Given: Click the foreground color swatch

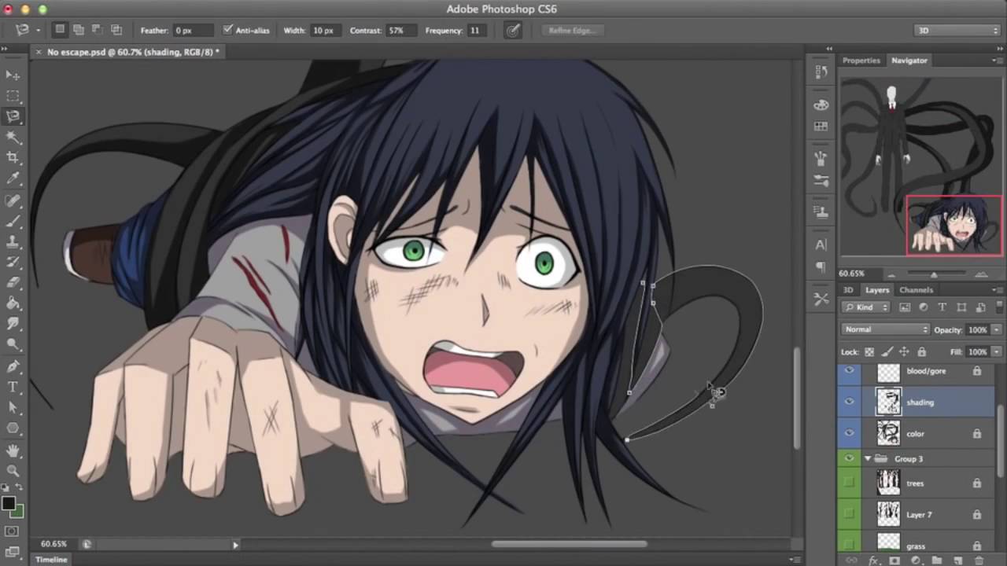Looking at the screenshot, I should pos(9,503).
